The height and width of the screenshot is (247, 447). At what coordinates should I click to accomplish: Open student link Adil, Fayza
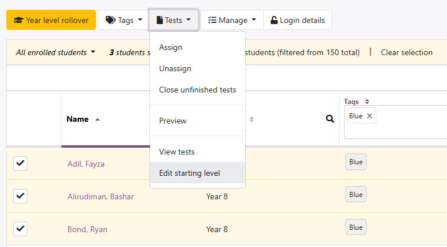coord(86,164)
